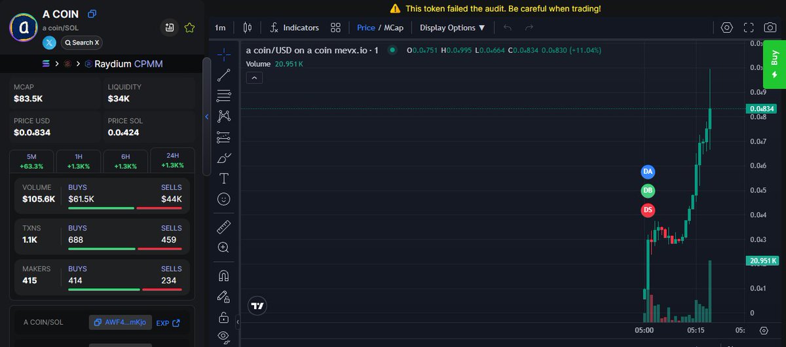Image resolution: width=786 pixels, height=347 pixels.
Task: Switch chart to MCap view
Action: pos(393,27)
